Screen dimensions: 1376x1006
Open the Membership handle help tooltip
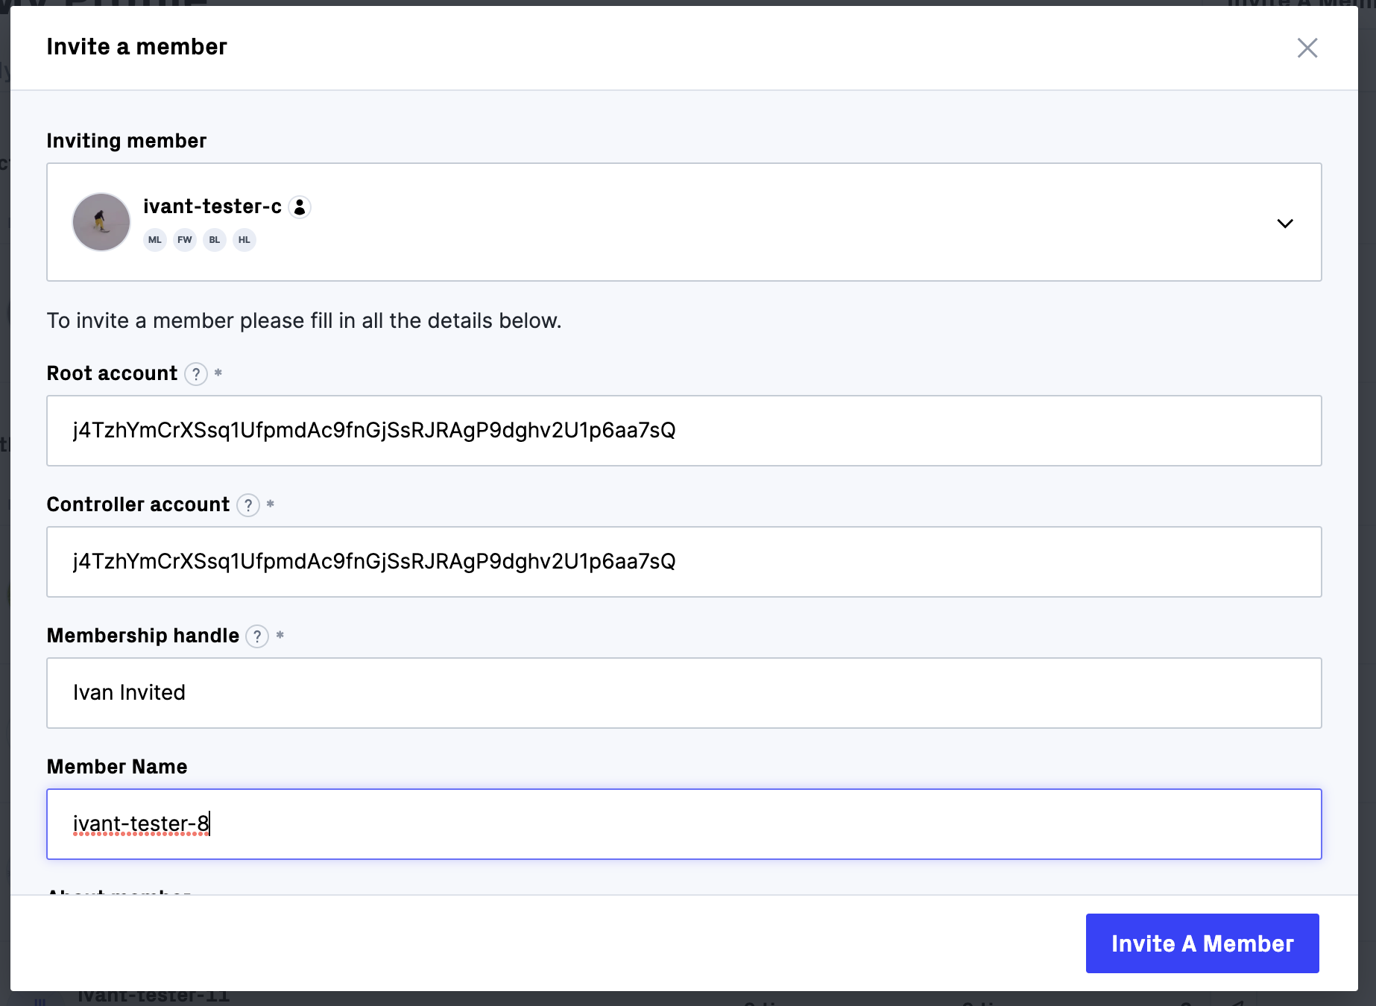point(256,637)
